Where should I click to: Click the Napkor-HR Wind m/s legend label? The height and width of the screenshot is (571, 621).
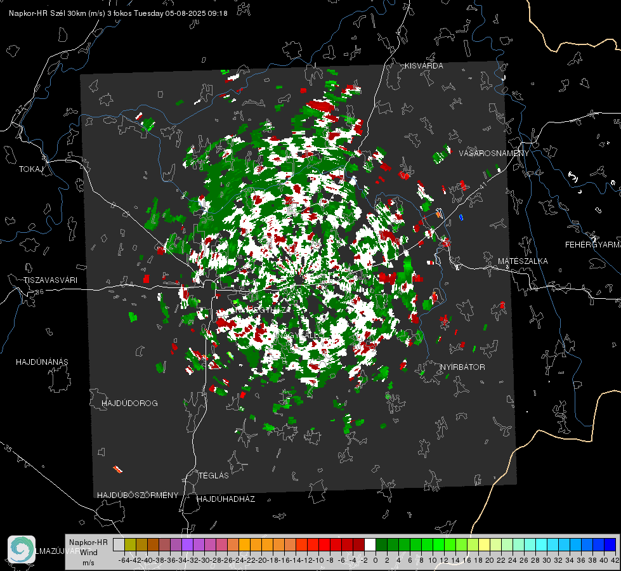[x=88, y=553]
